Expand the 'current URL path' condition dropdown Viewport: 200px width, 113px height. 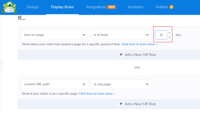coord(55,84)
